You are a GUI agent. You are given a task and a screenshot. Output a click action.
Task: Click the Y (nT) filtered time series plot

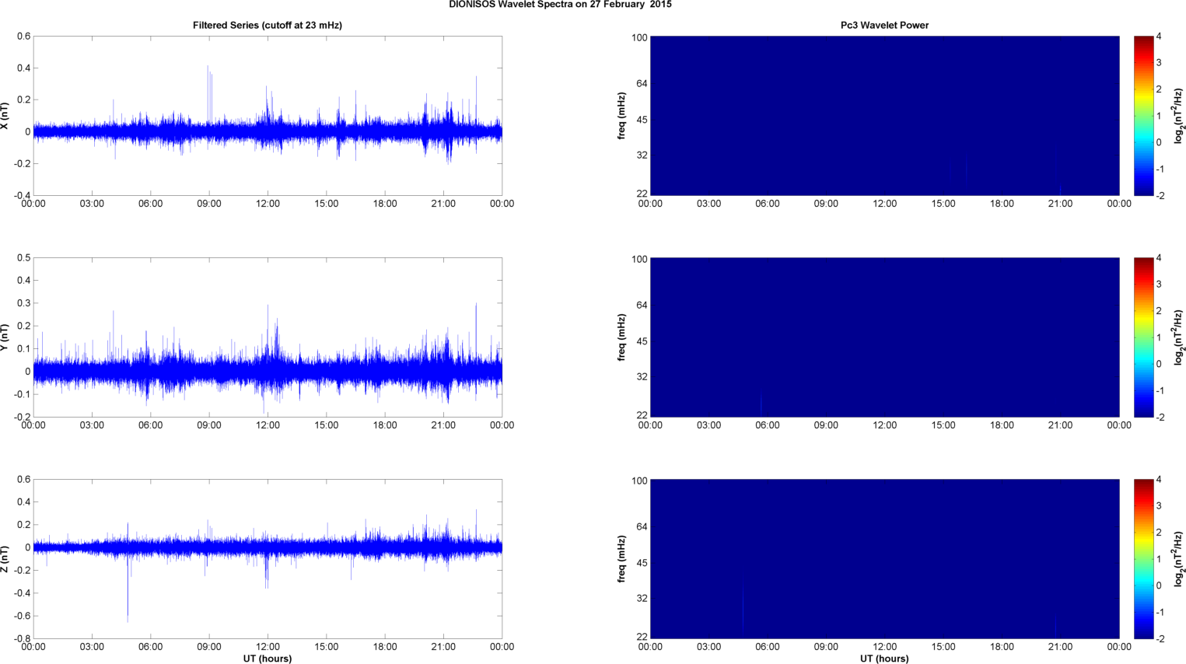[x=268, y=337]
